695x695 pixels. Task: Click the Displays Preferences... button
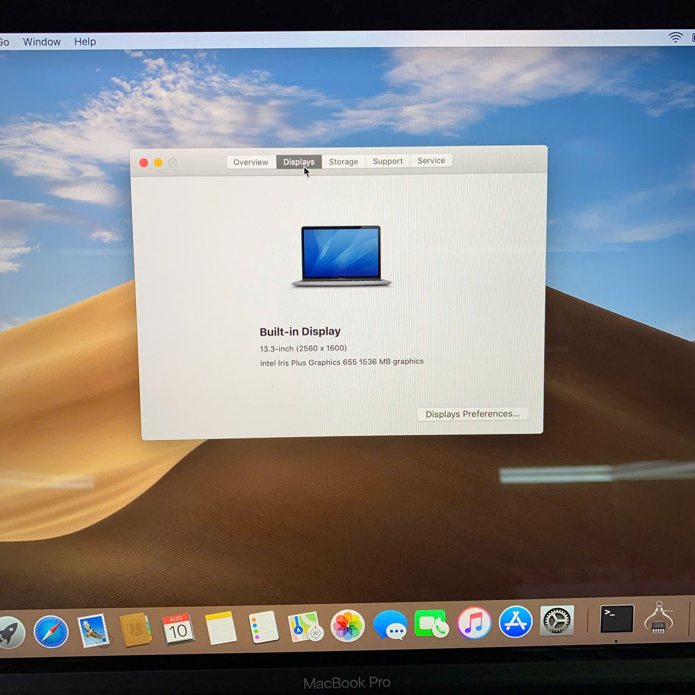pos(472,413)
